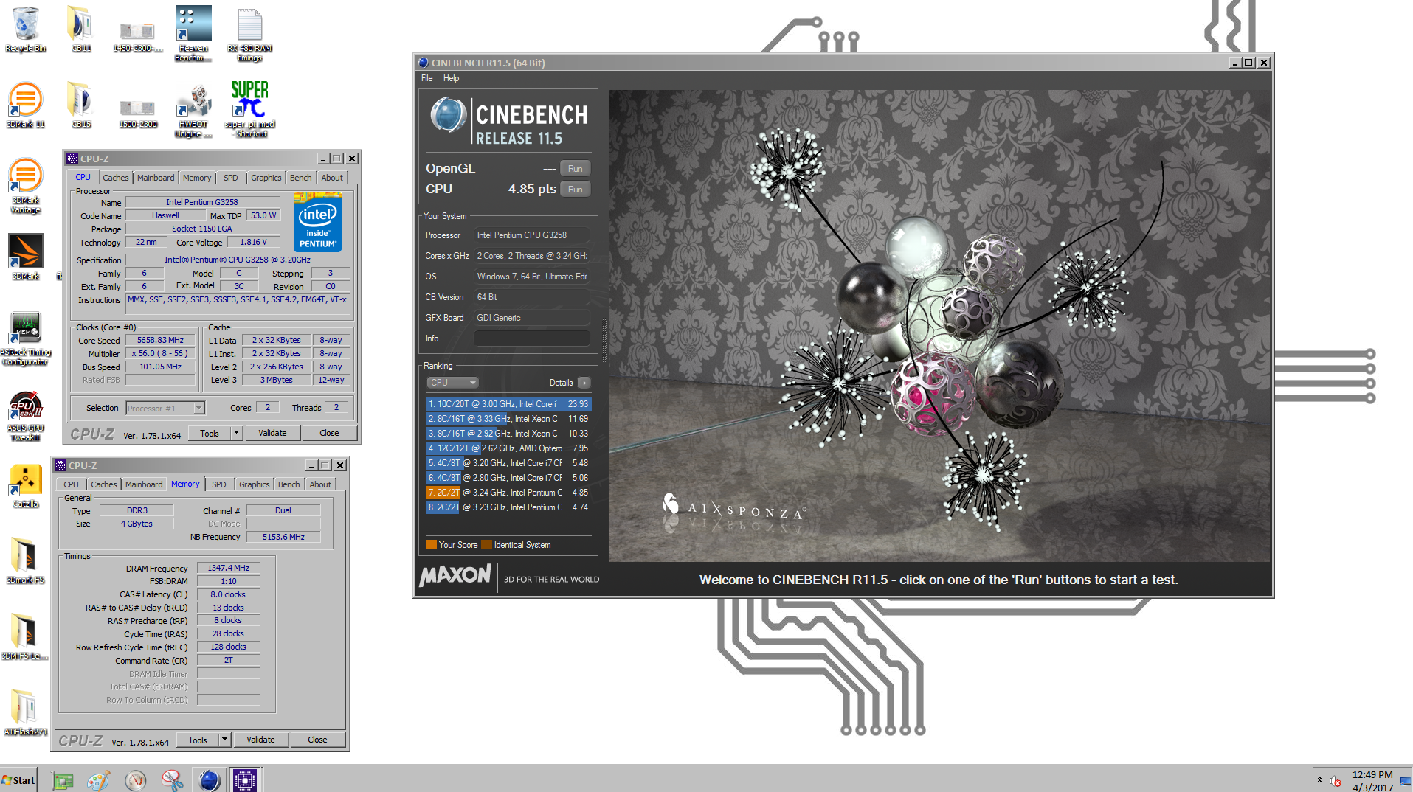Open Snipping Tool from taskbar
Viewport: 1413px width, 792px height.
click(172, 780)
